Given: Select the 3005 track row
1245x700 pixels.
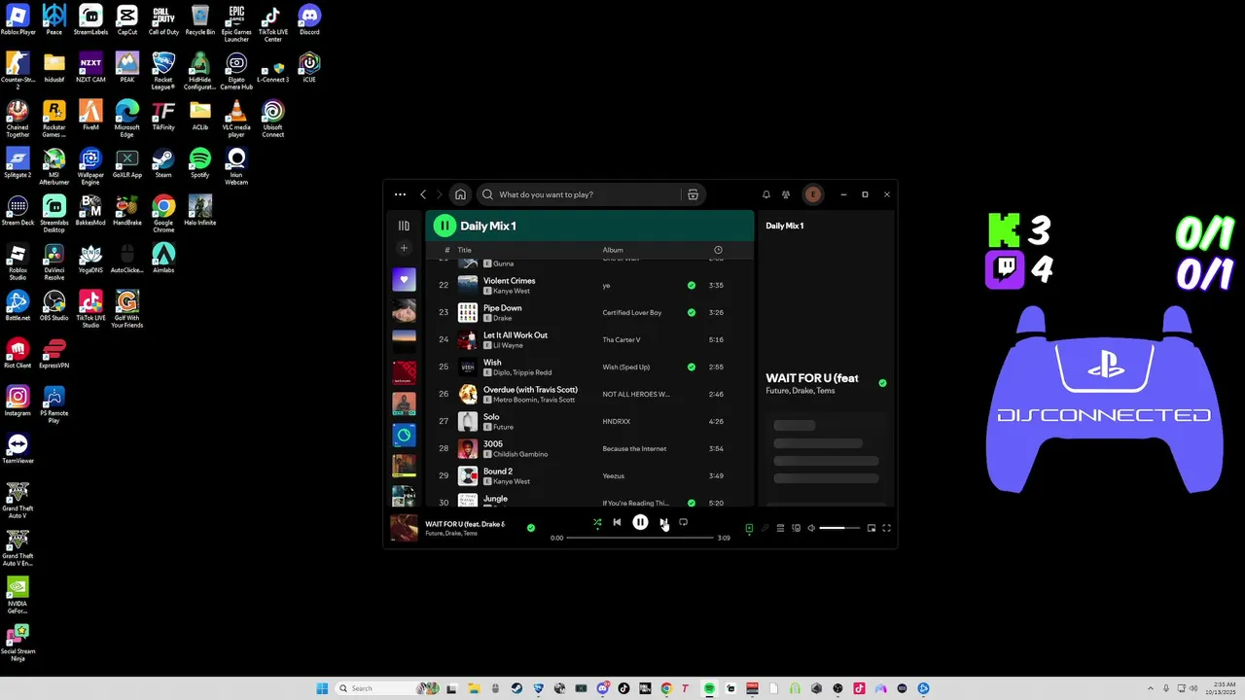Looking at the screenshot, I should 589,449.
